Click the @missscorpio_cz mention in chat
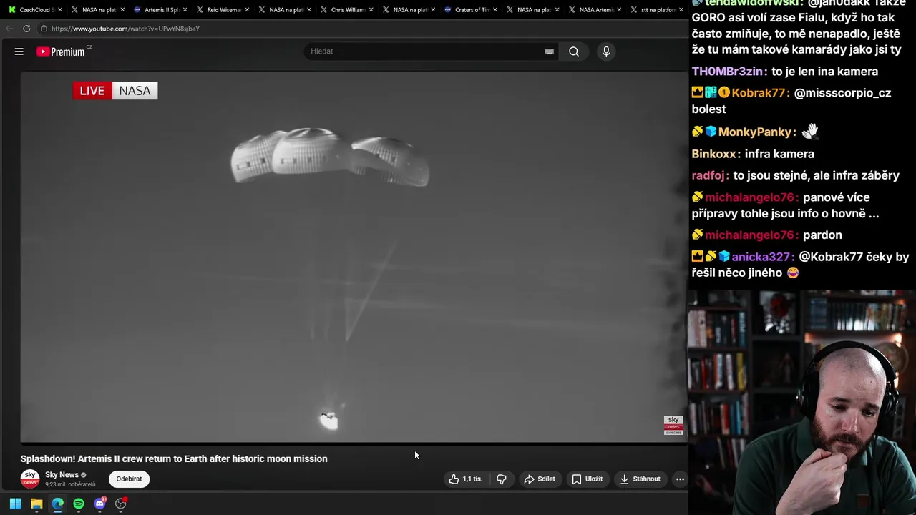 tap(843, 93)
